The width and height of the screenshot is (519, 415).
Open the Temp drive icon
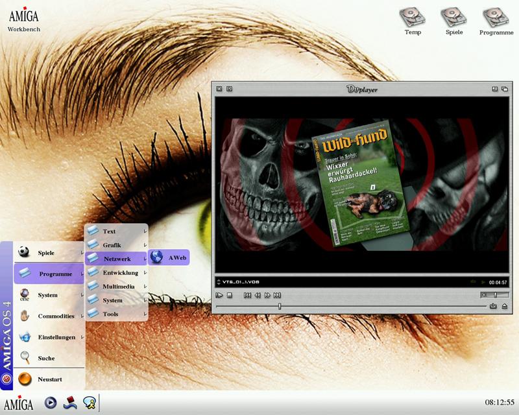(x=412, y=21)
